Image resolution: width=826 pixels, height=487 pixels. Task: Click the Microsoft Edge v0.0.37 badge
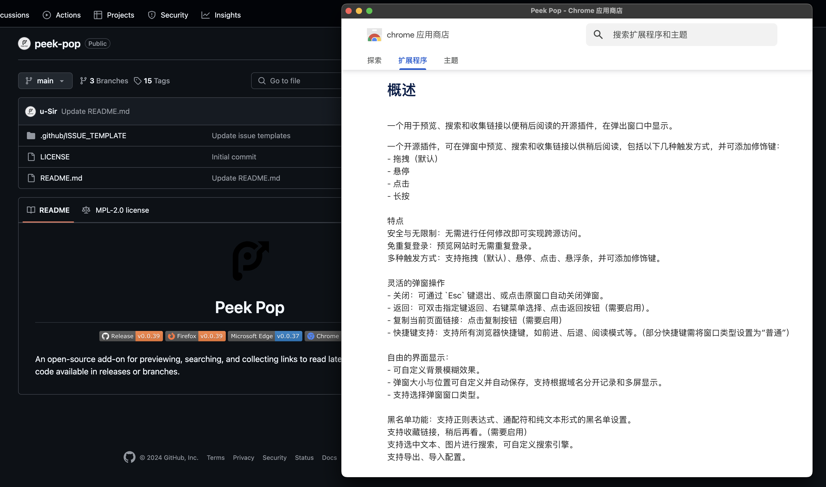point(265,336)
